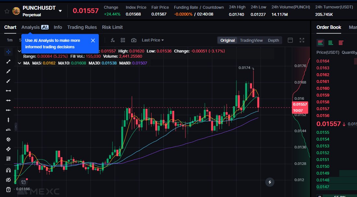Viewport: 357px width, 197px height.
Task: Click the Funding Rate / Countdown label
Action: pos(199,7)
